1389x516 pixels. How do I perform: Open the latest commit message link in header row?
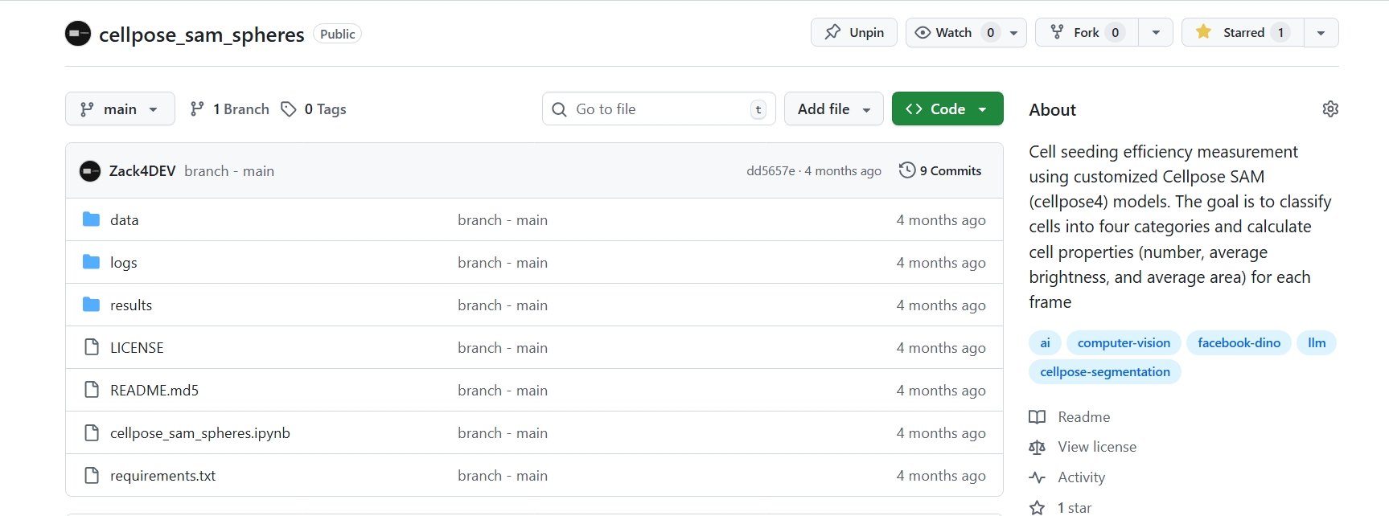229,170
